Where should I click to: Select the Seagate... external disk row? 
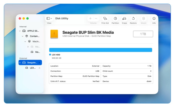click(30, 63)
